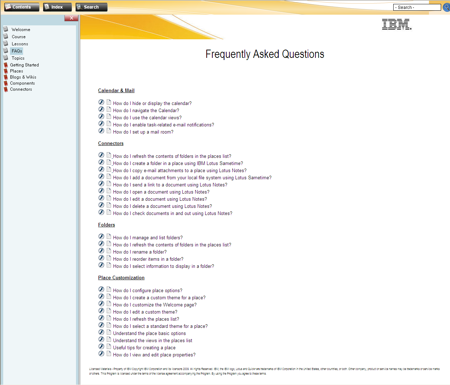This screenshot has height=385, width=450.
Task: Open 'How do I customize the Welcome page?'
Action: click(155, 305)
